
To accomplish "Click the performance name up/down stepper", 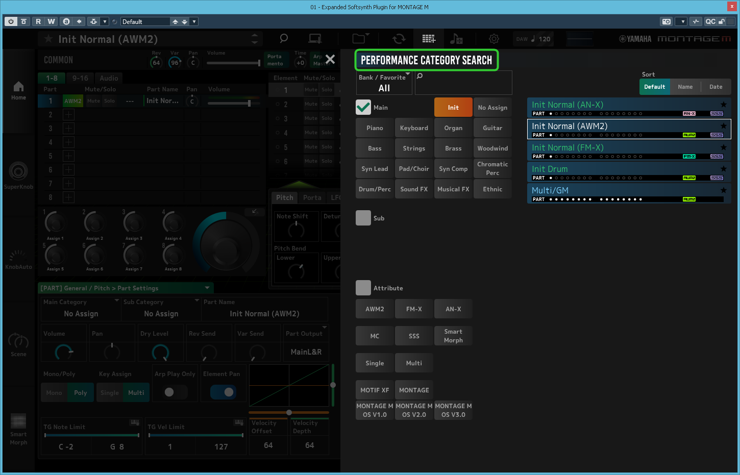I will pyautogui.click(x=254, y=39).
